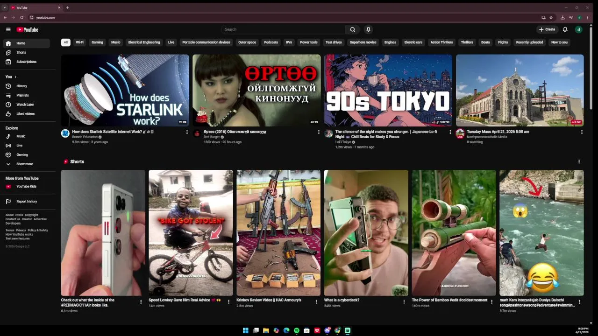The height and width of the screenshot is (336, 598).
Task: Open Shorts from the sidebar
Action: click(26, 52)
